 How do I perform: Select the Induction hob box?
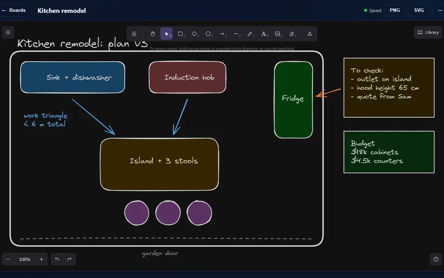pyautogui.click(x=187, y=77)
